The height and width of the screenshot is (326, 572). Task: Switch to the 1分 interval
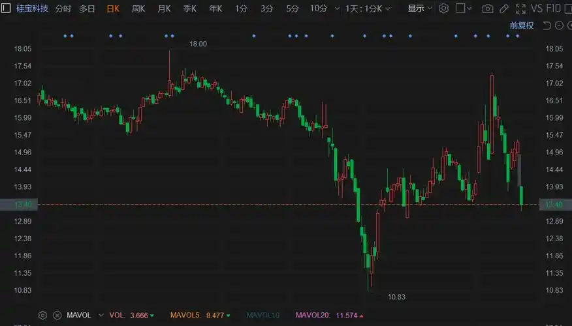pyautogui.click(x=241, y=8)
